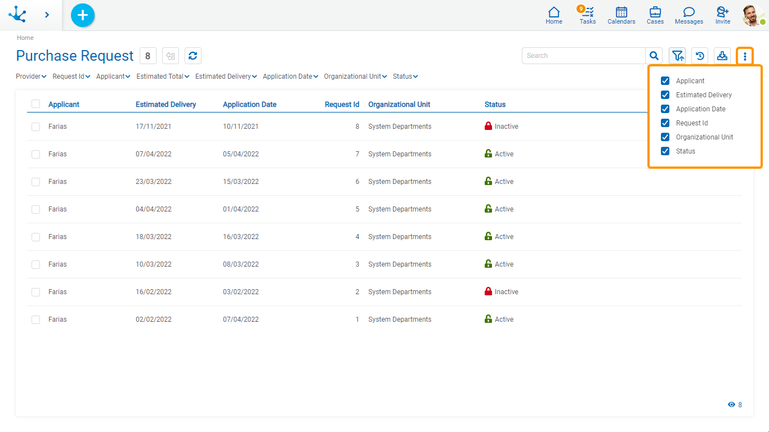Click the history clock icon
The image size is (769, 432).
point(700,56)
